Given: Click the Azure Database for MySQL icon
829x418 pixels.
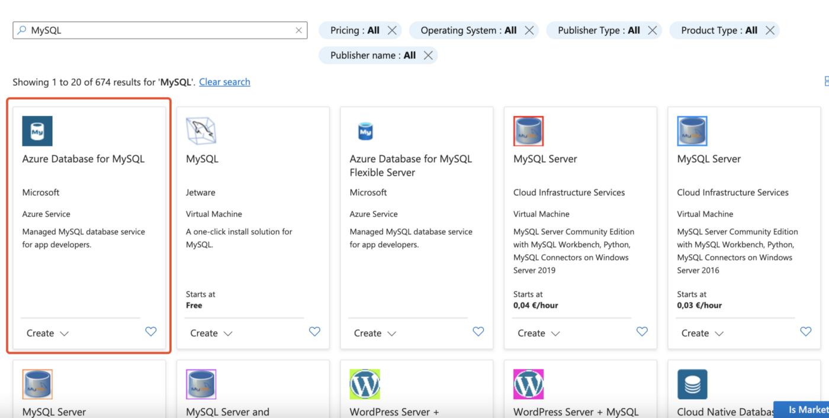Looking at the screenshot, I should 37,131.
